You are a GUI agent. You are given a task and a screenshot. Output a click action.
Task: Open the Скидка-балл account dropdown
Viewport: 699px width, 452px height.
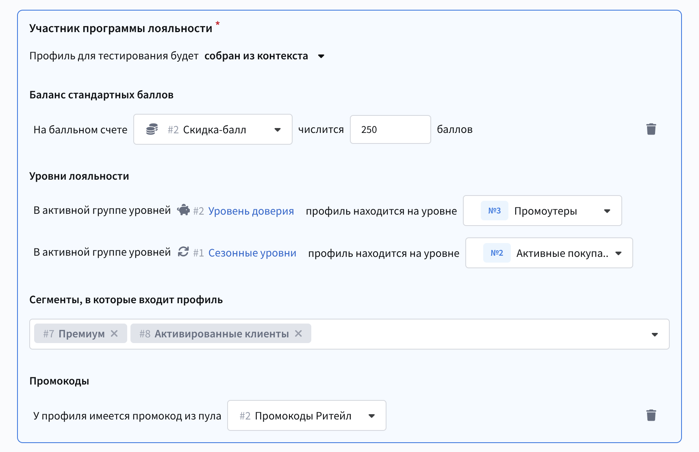(277, 130)
